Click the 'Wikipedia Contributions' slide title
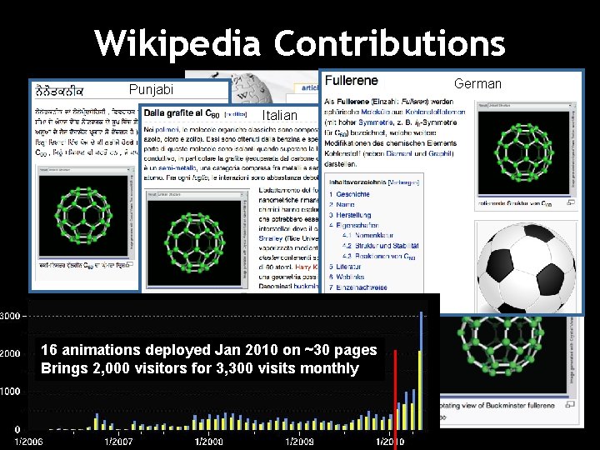Image resolution: width=600 pixels, height=450 pixels. 300,43
